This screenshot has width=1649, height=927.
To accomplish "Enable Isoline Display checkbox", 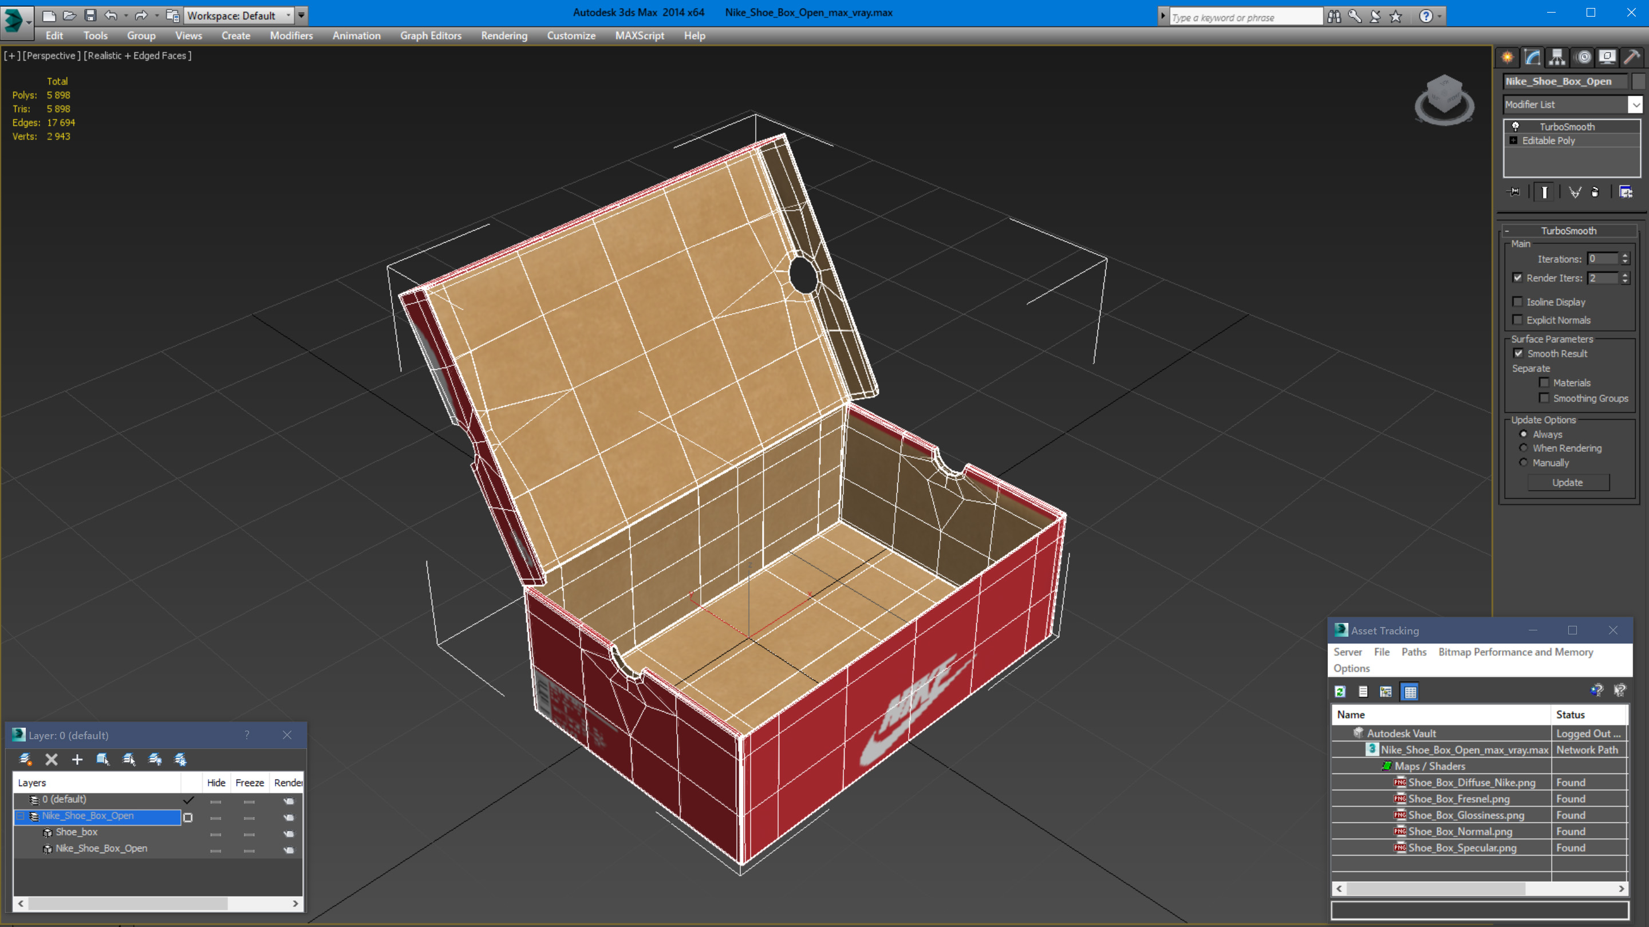I will click(x=1517, y=302).
